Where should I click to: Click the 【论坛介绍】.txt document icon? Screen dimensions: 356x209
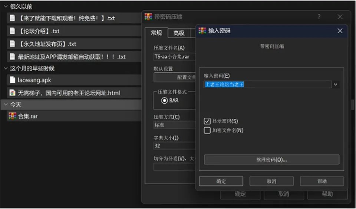coord(12,31)
